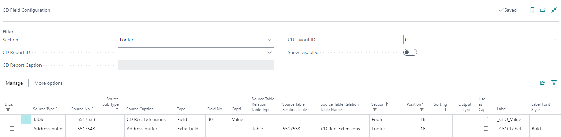The height and width of the screenshot is (137, 561).
Task: Open the Manage menu
Action: coord(14,83)
